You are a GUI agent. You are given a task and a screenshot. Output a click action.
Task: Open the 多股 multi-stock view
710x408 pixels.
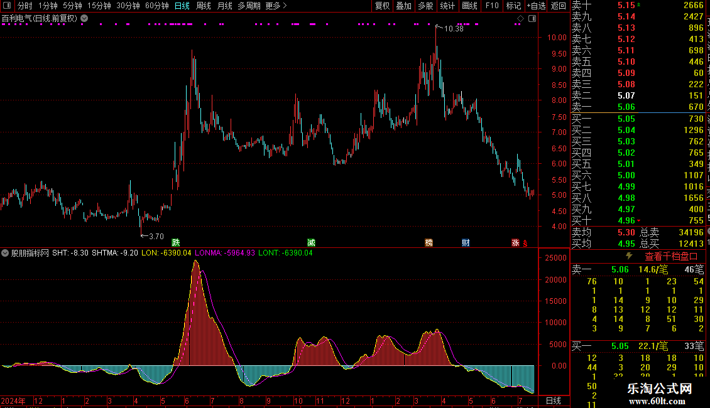click(425, 6)
